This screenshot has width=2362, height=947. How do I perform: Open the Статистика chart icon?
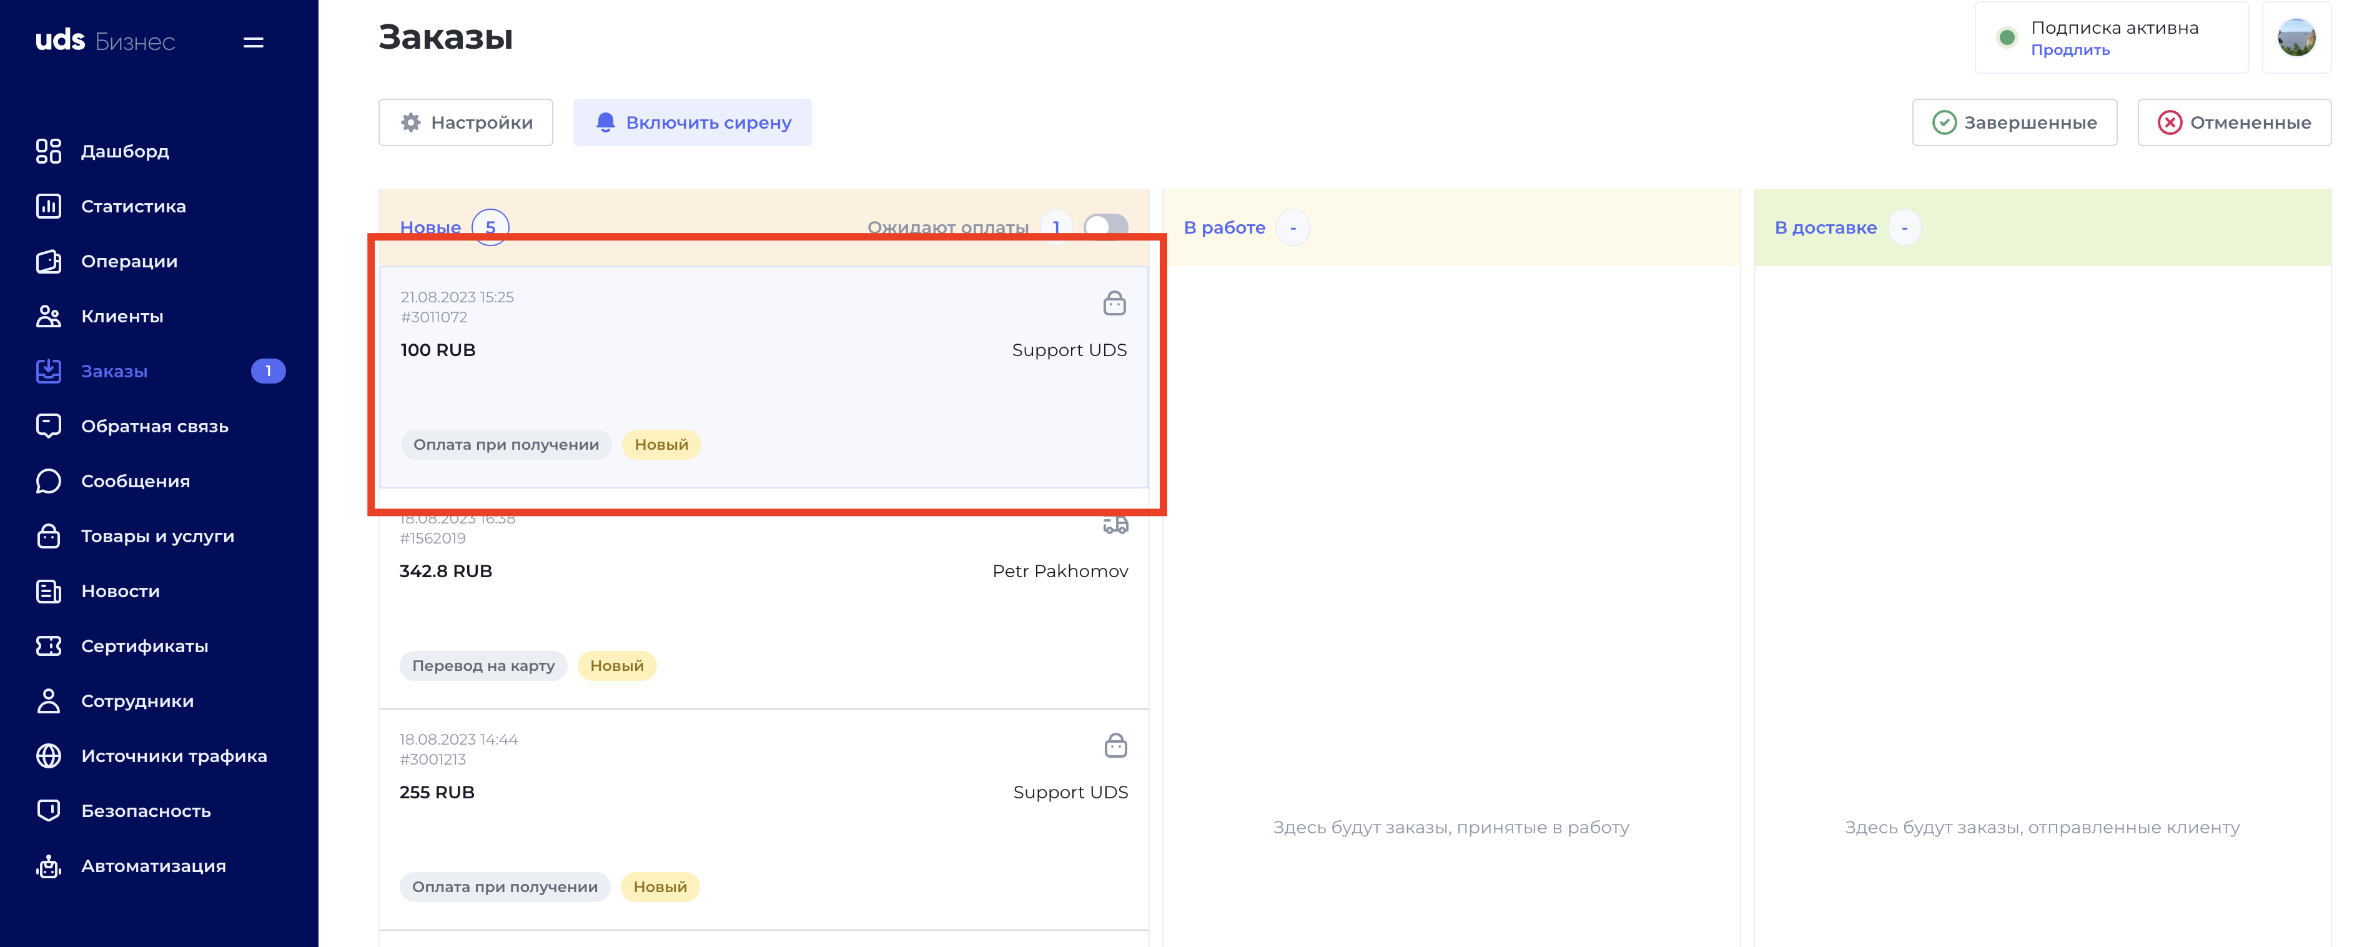49,206
